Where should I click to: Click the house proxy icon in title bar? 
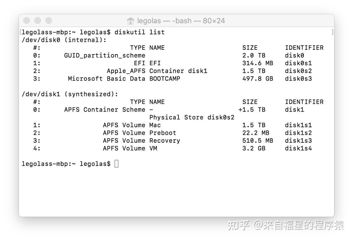130,20
